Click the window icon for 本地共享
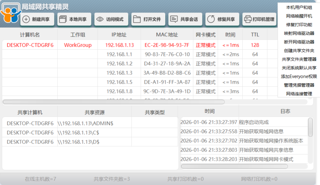This screenshot has height=185, width=320. click(x=62, y=19)
